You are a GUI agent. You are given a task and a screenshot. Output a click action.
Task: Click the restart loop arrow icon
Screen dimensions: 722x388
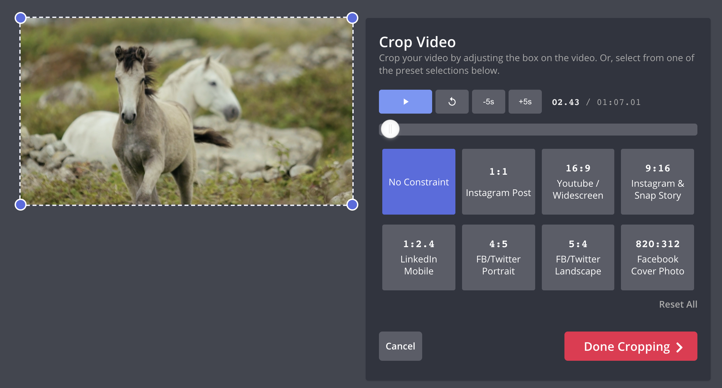(452, 102)
